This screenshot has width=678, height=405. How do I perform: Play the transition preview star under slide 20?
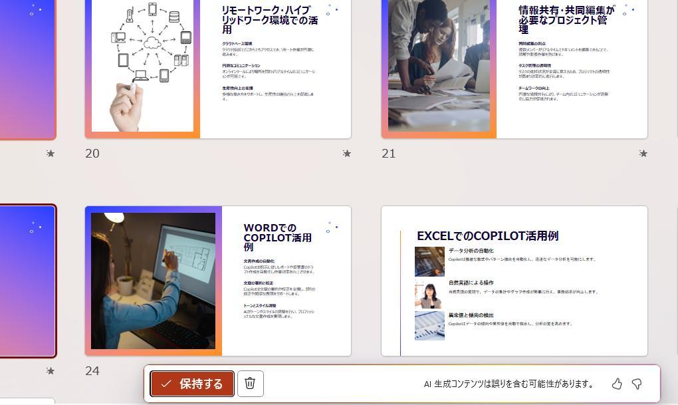point(346,154)
